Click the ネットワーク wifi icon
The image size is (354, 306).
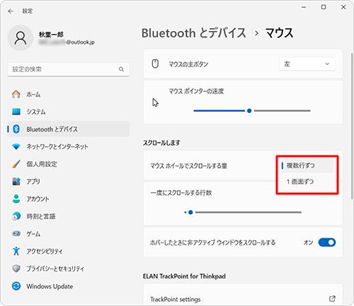16,146
